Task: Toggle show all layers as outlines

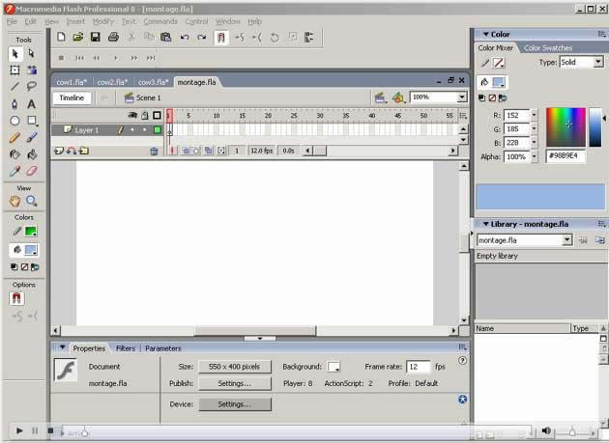Action: 157,115
